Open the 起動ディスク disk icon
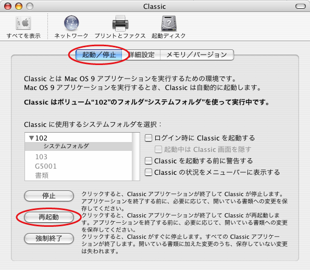 pyautogui.click(x=169, y=23)
